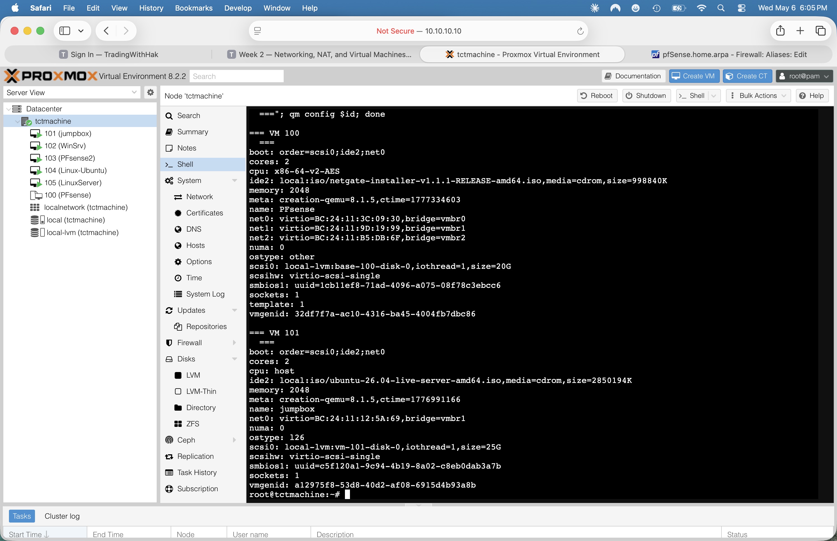This screenshot has width=837, height=541.
Task: Click the Proxmox Search field
Action: coord(236,76)
